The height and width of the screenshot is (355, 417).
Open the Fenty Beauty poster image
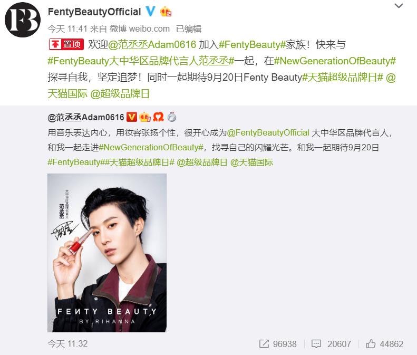107,253
